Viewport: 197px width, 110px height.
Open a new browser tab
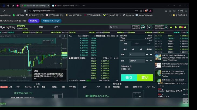(84, 6)
